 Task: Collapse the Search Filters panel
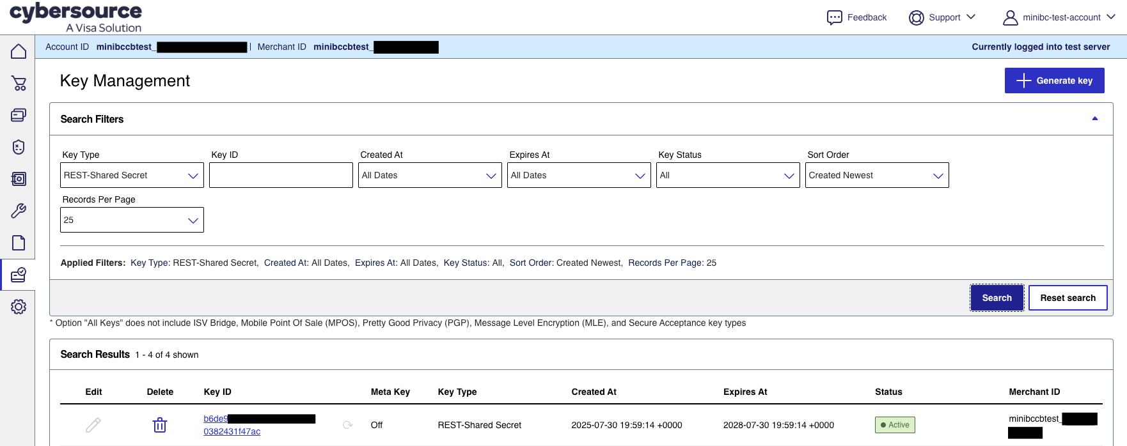coord(1095,119)
